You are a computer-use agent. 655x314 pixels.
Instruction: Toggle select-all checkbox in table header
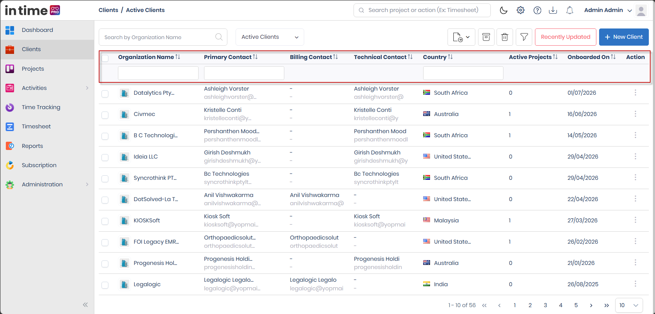click(x=105, y=58)
